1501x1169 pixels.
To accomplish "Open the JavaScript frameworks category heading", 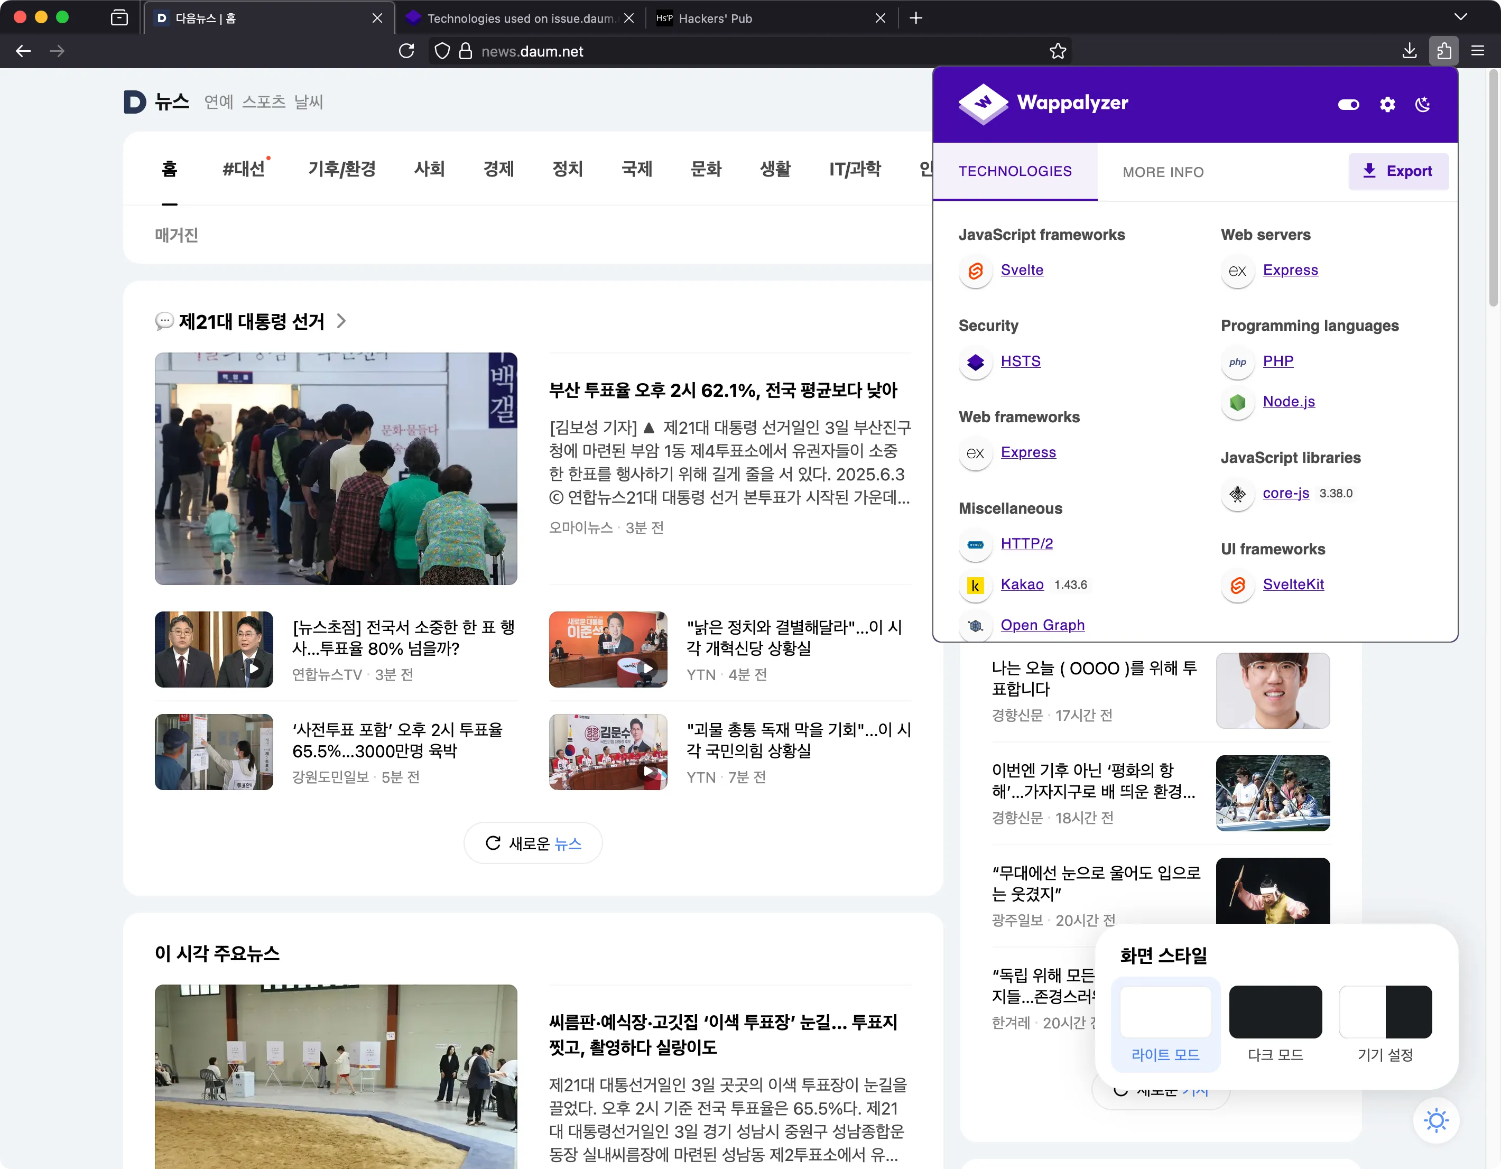I will click(x=1041, y=235).
